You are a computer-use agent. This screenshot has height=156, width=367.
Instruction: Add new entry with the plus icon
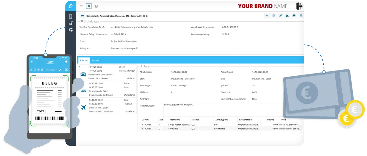[x=267, y=16]
